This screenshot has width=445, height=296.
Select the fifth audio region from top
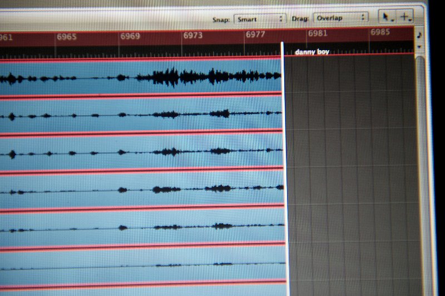pos(142,227)
